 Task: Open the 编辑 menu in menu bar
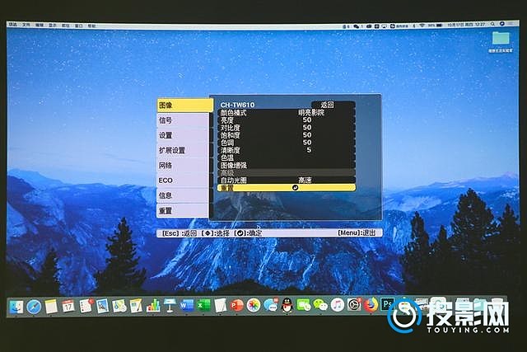[40, 25]
